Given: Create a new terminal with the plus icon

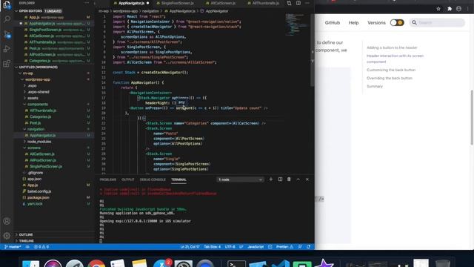Looking at the screenshot, I should (x=271, y=179).
